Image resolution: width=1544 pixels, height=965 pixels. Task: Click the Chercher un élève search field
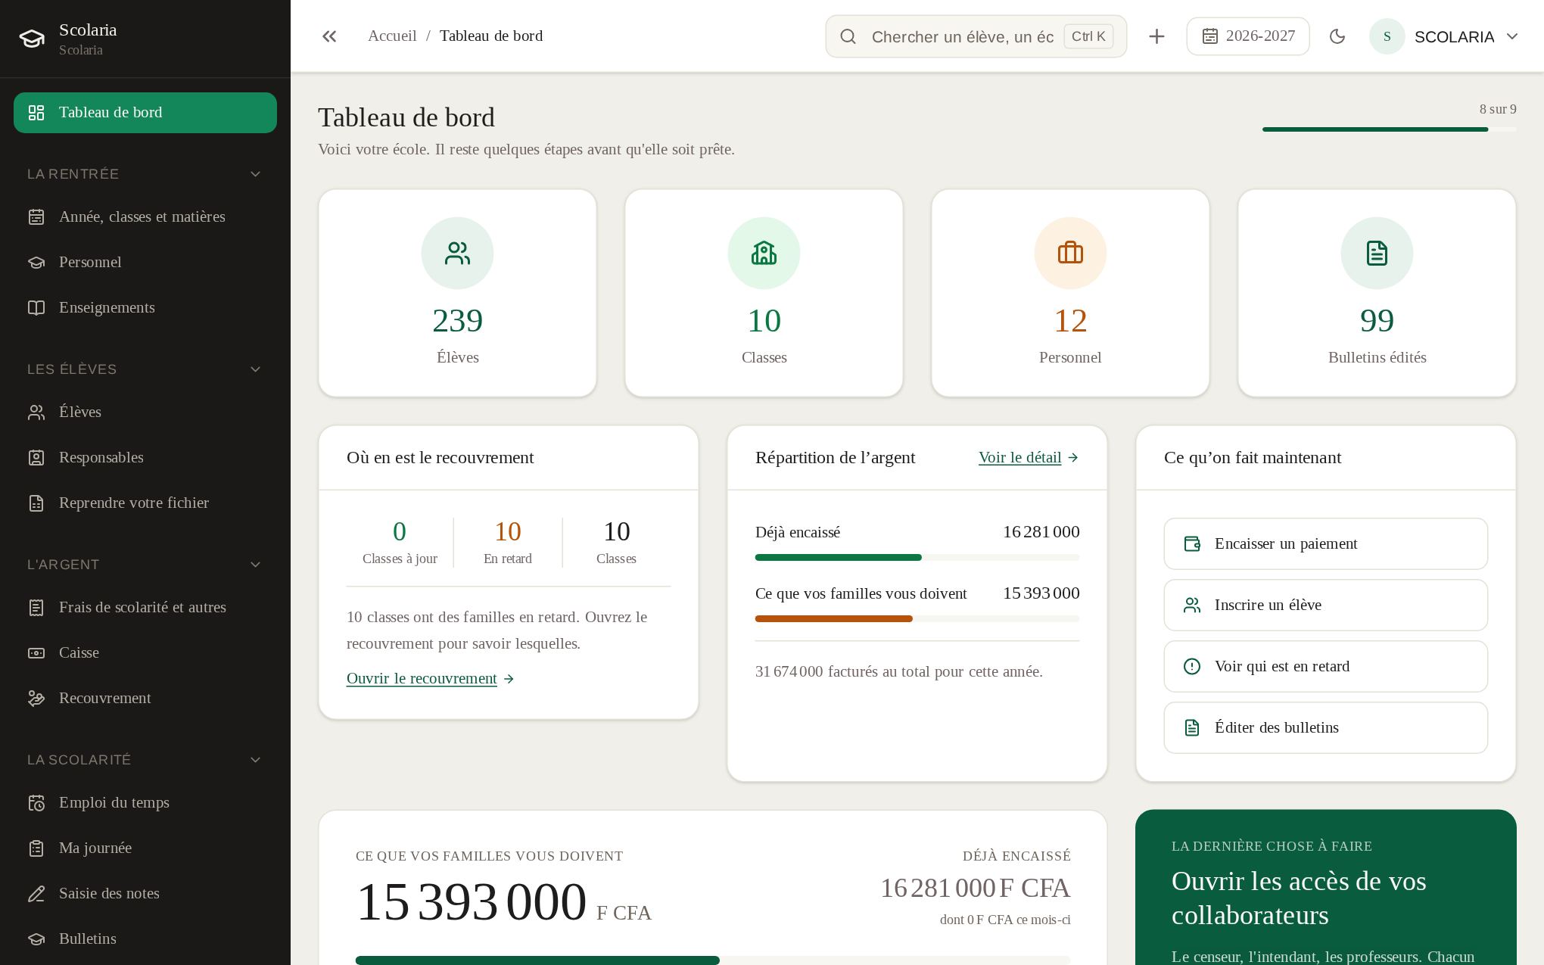(976, 36)
